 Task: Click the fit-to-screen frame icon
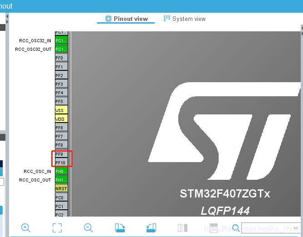[57, 228]
